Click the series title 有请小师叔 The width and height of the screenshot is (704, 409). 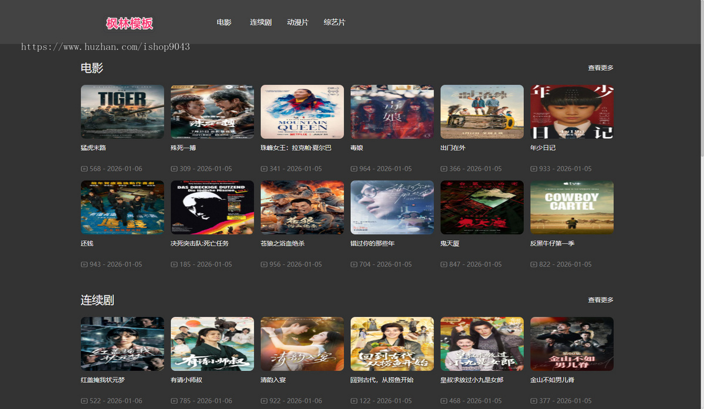click(187, 380)
